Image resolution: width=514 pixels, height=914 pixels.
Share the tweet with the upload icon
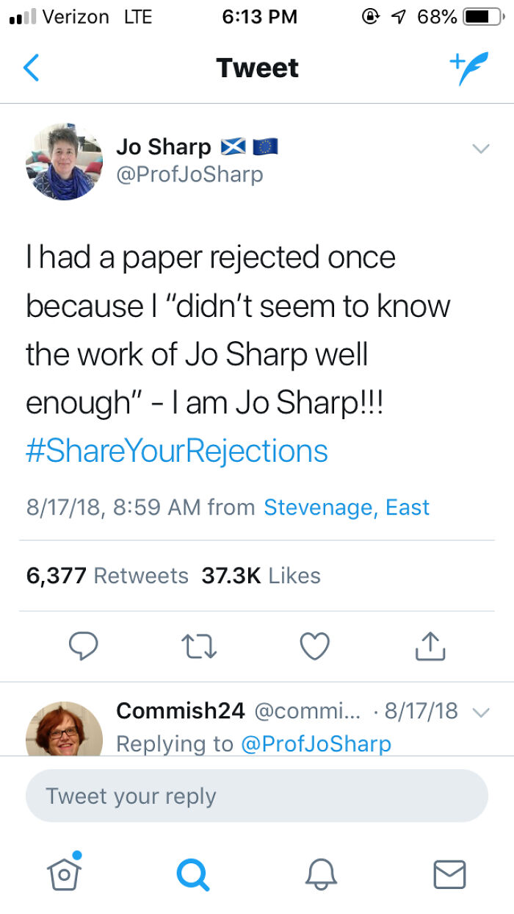tap(430, 646)
